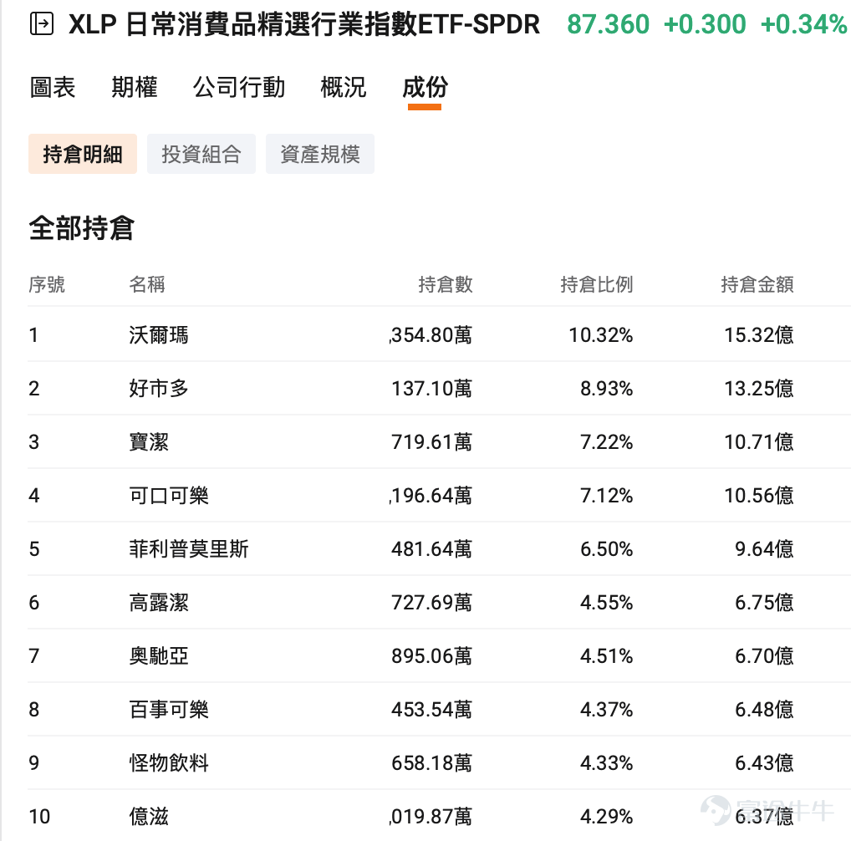This screenshot has width=851, height=841.
Task: Sort by the 持倉數 column header
Action: click(446, 284)
